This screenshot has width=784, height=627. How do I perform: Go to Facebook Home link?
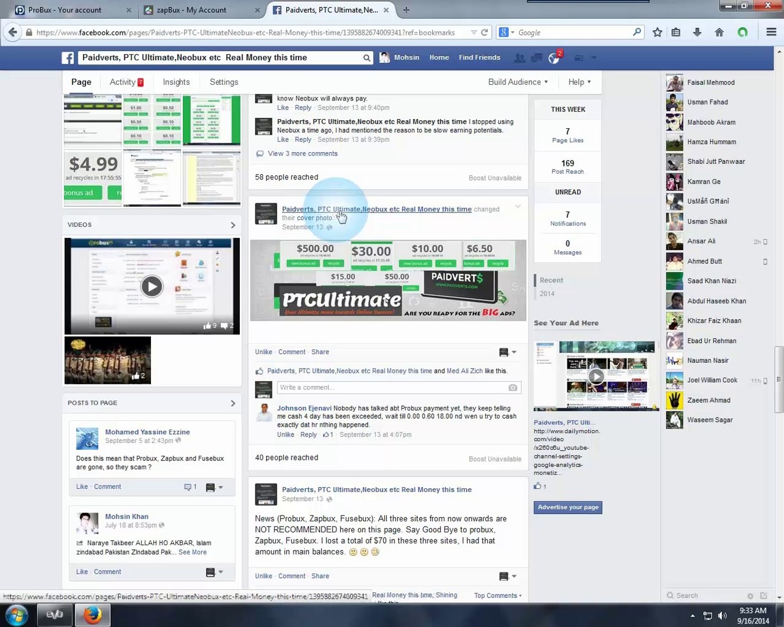(x=439, y=57)
